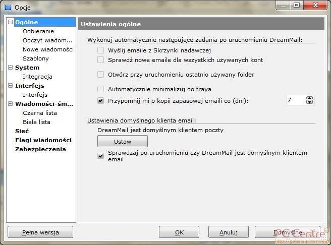
Task: Check 'Sprawdź nowe emaile dla wszystkich używanych kont'
Action: 101,60
